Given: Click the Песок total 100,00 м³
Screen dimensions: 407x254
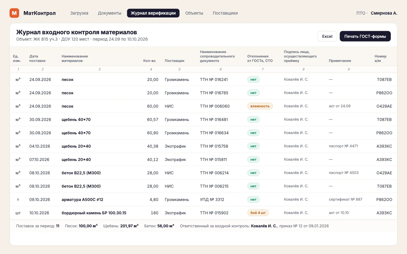Looking at the screenshot, I should 81,226.
